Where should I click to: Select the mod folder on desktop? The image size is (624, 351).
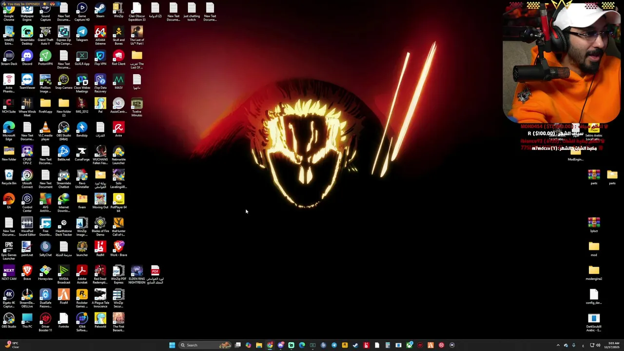point(594,249)
